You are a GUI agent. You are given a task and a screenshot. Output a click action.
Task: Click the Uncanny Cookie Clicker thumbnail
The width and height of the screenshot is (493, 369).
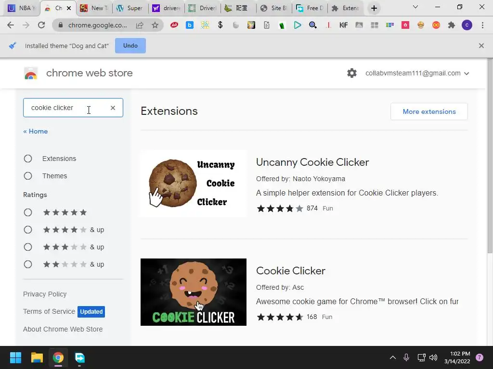[x=194, y=184]
